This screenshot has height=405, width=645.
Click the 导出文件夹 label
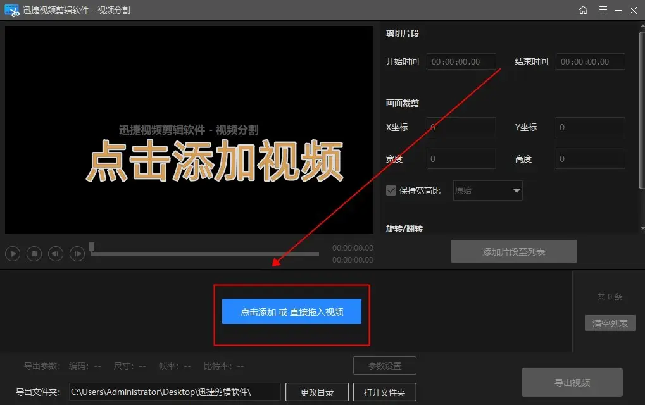[x=38, y=392]
